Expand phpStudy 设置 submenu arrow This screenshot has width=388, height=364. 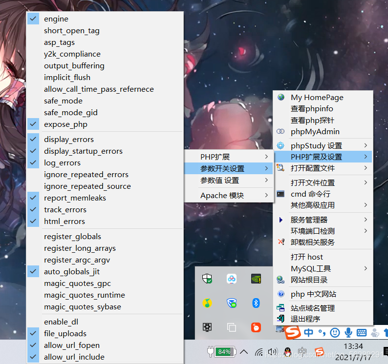point(366,145)
